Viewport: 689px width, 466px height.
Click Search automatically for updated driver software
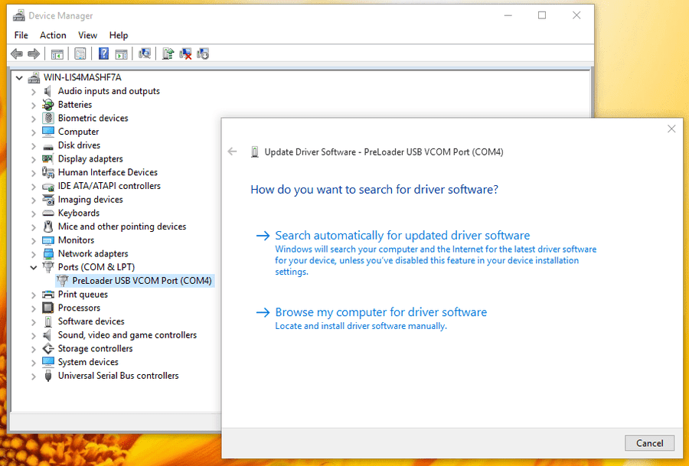pyautogui.click(x=402, y=236)
